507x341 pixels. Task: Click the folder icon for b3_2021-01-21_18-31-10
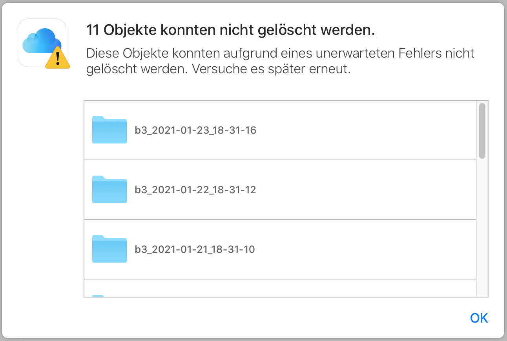(109, 249)
